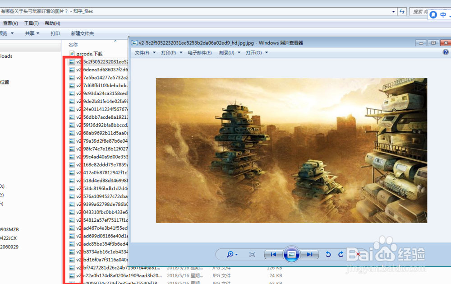
Task: Delete the photo with the red X button
Action: [358, 254]
